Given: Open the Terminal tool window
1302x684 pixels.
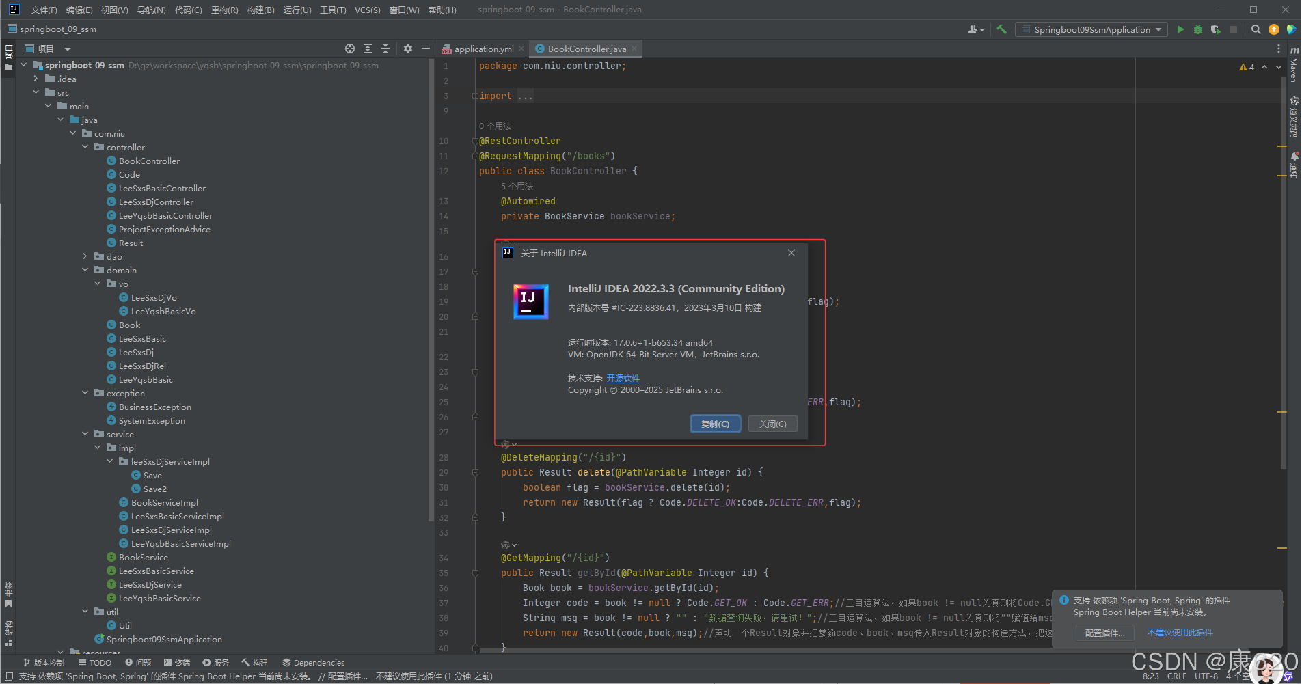Looking at the screenshot, I should click(177, 663).
